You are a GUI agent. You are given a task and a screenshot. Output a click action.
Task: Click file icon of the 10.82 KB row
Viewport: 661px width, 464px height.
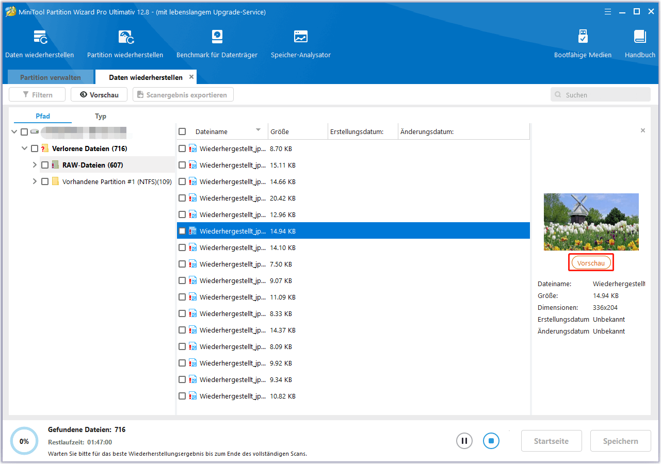point(193,396)
